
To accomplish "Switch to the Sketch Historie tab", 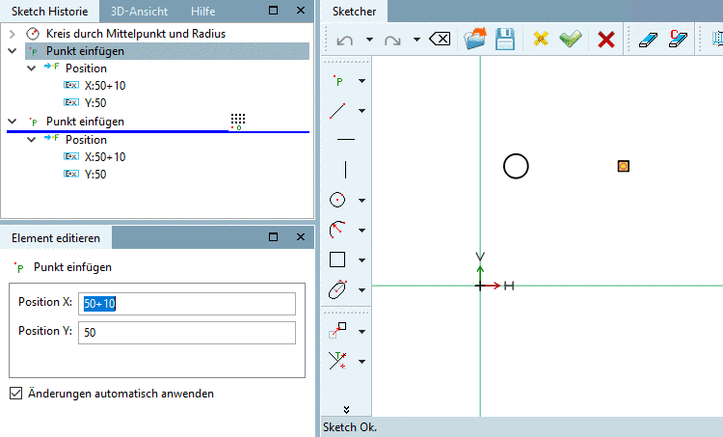I will click(49, 12).
